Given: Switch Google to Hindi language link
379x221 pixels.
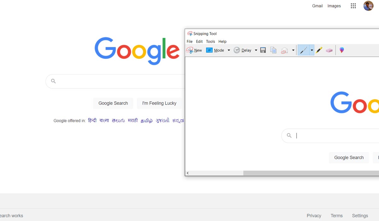Looking at the screenshot, I should (92, 120).
